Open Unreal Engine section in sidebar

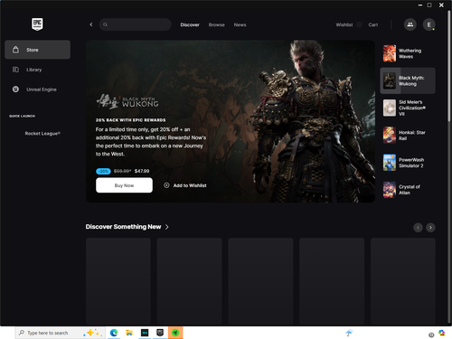(37, 89)
